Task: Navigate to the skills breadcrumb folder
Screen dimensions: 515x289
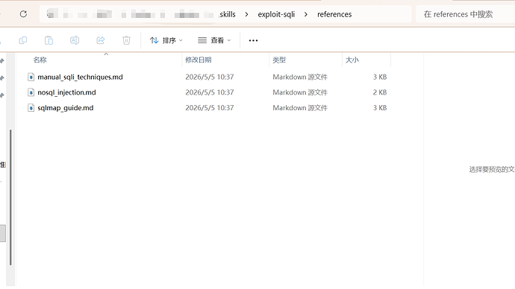Action: pos(228,14)
